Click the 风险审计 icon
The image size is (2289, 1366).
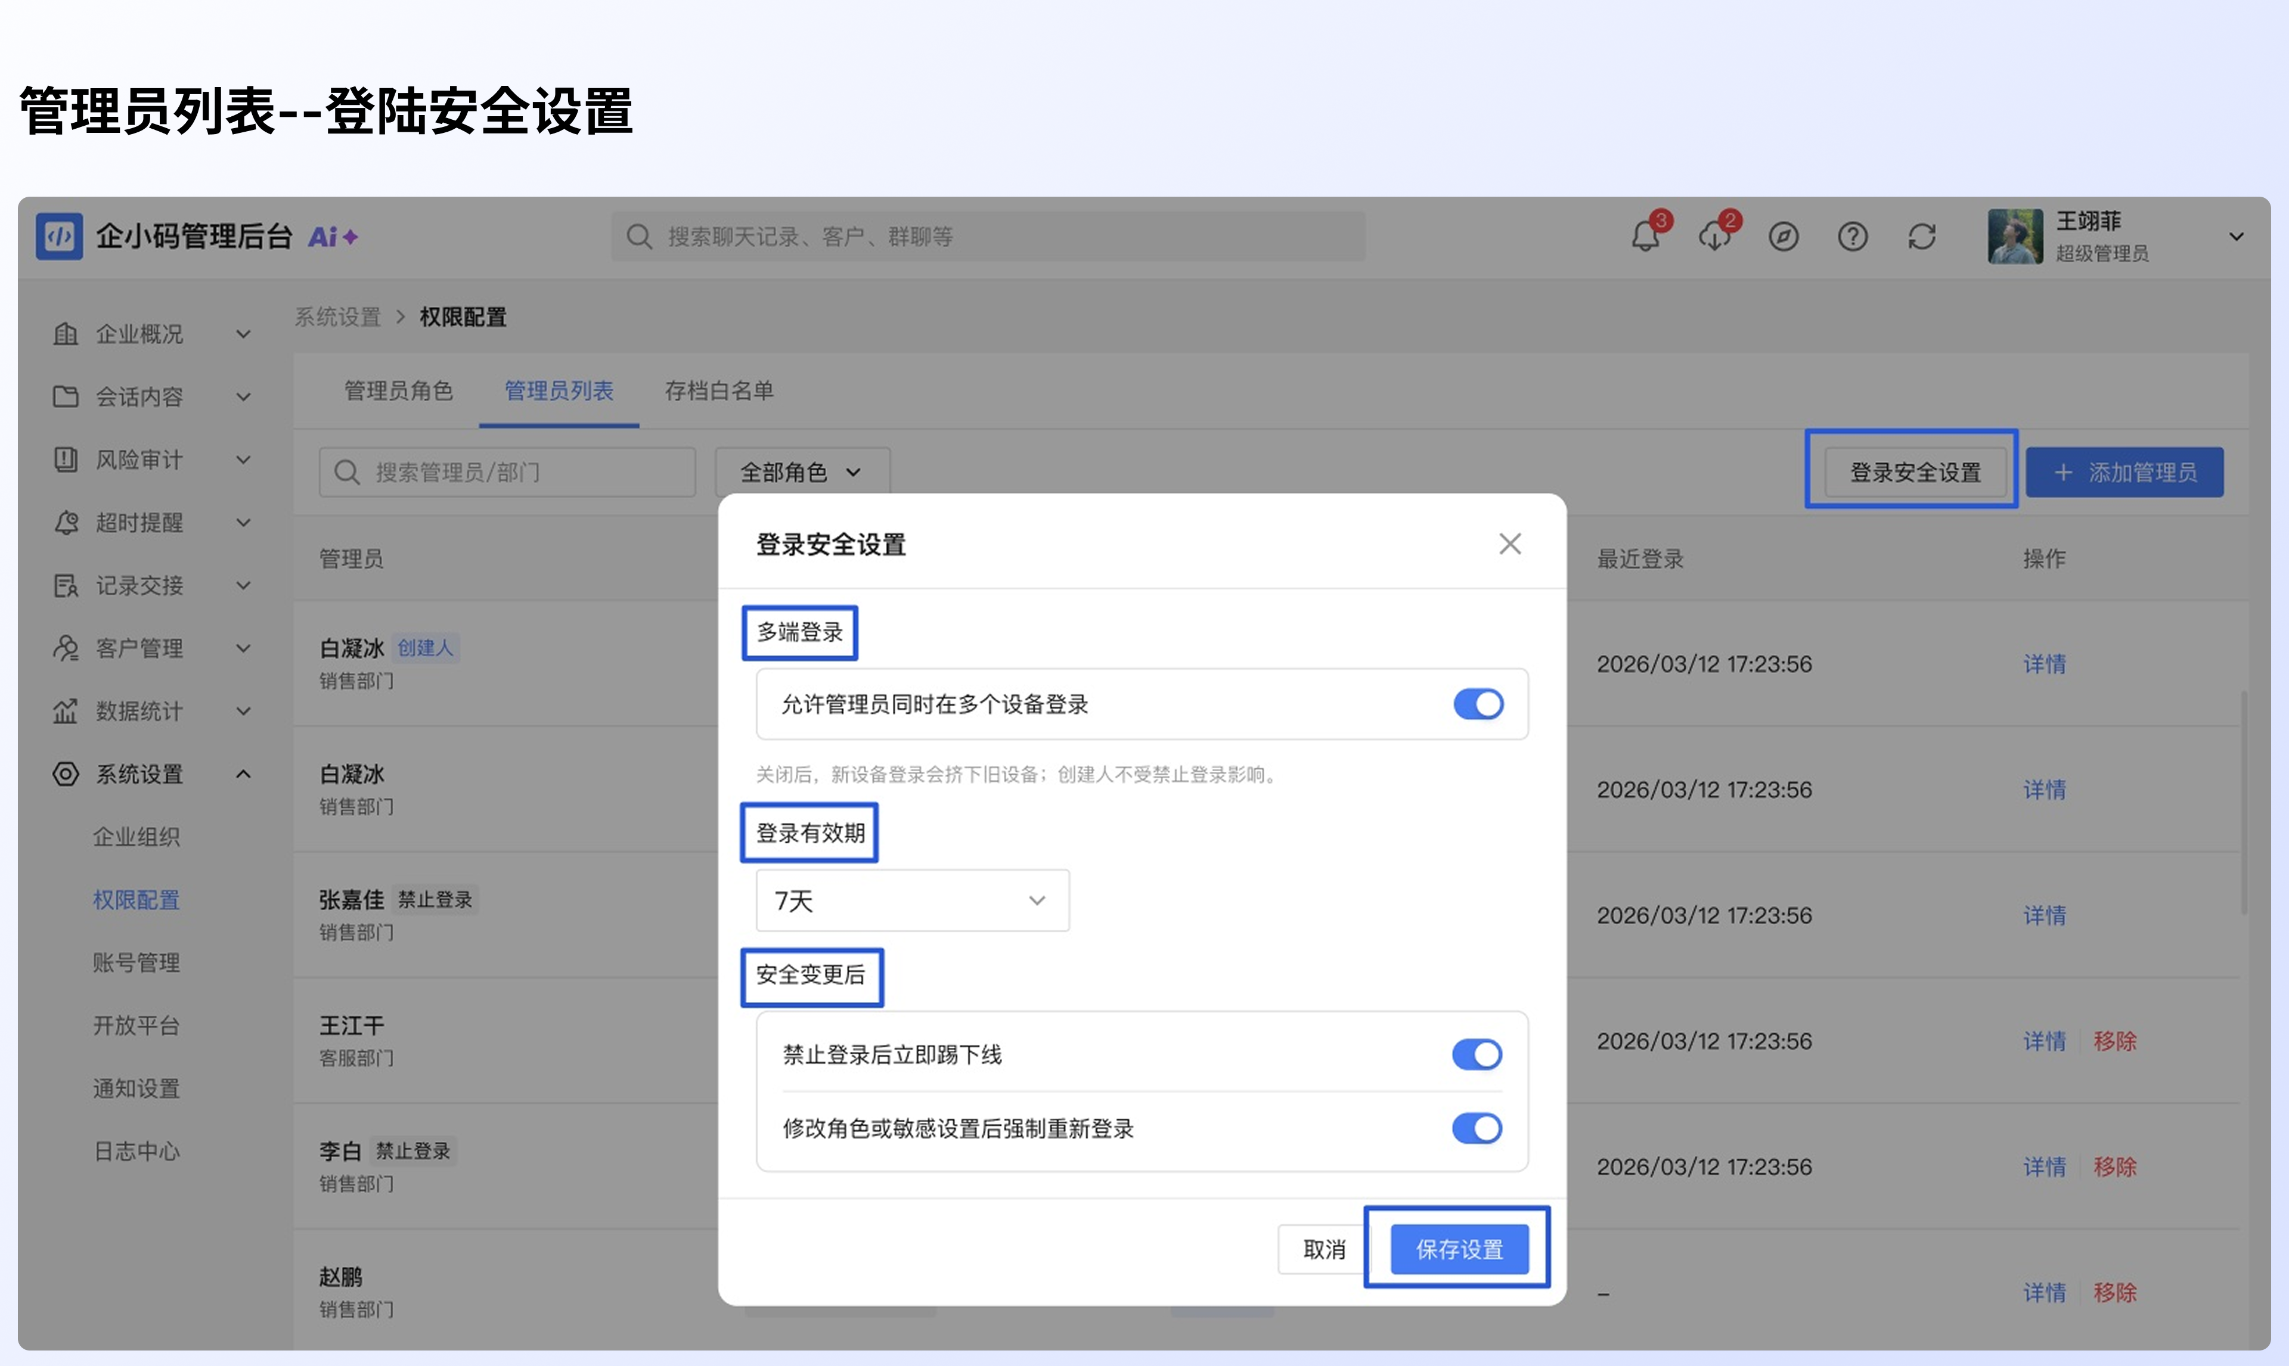pos(66,460)
